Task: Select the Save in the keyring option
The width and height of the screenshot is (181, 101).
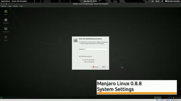Action: point(83,62)
